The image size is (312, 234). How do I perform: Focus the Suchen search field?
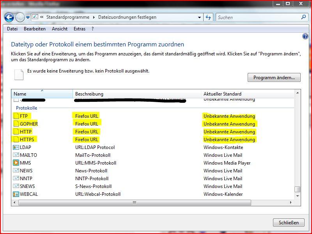pyautogui.click(x=259, y=17)
